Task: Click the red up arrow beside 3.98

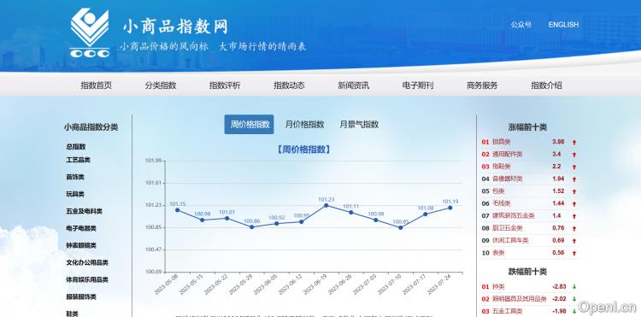Action: tap(574, 143)
